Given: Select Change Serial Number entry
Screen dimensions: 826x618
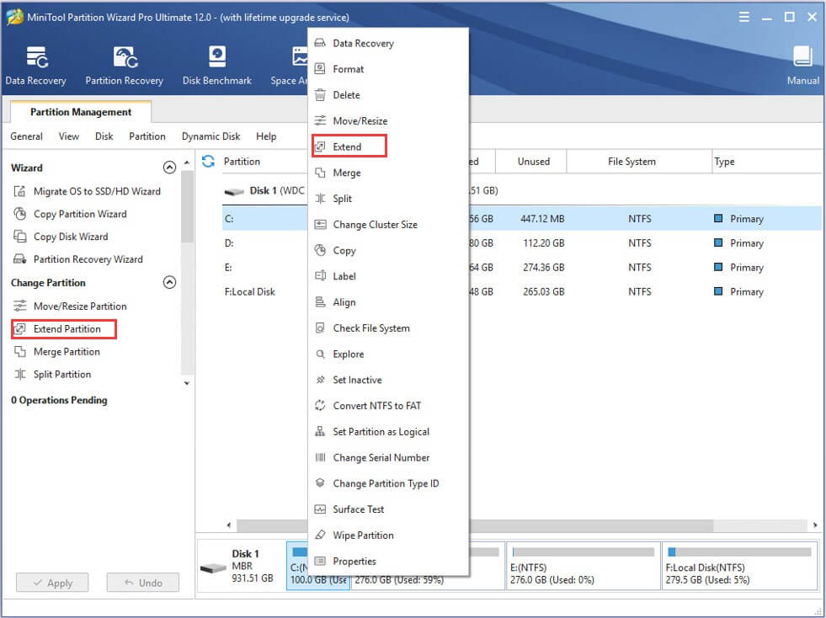Looking at the screenshot, I should (388, 457).
